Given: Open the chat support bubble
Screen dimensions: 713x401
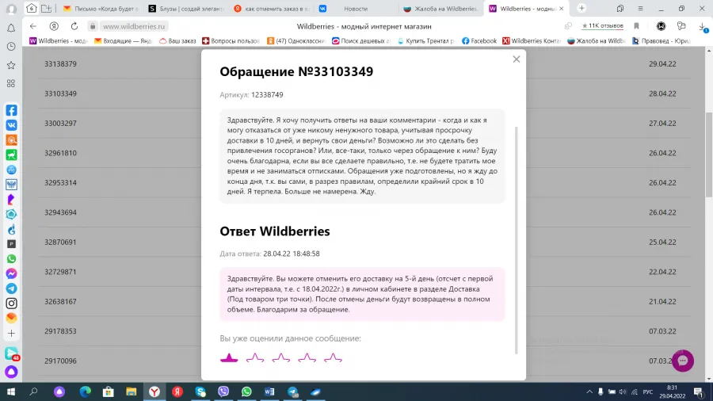Looking at the screenshot, I should (683, 361).
